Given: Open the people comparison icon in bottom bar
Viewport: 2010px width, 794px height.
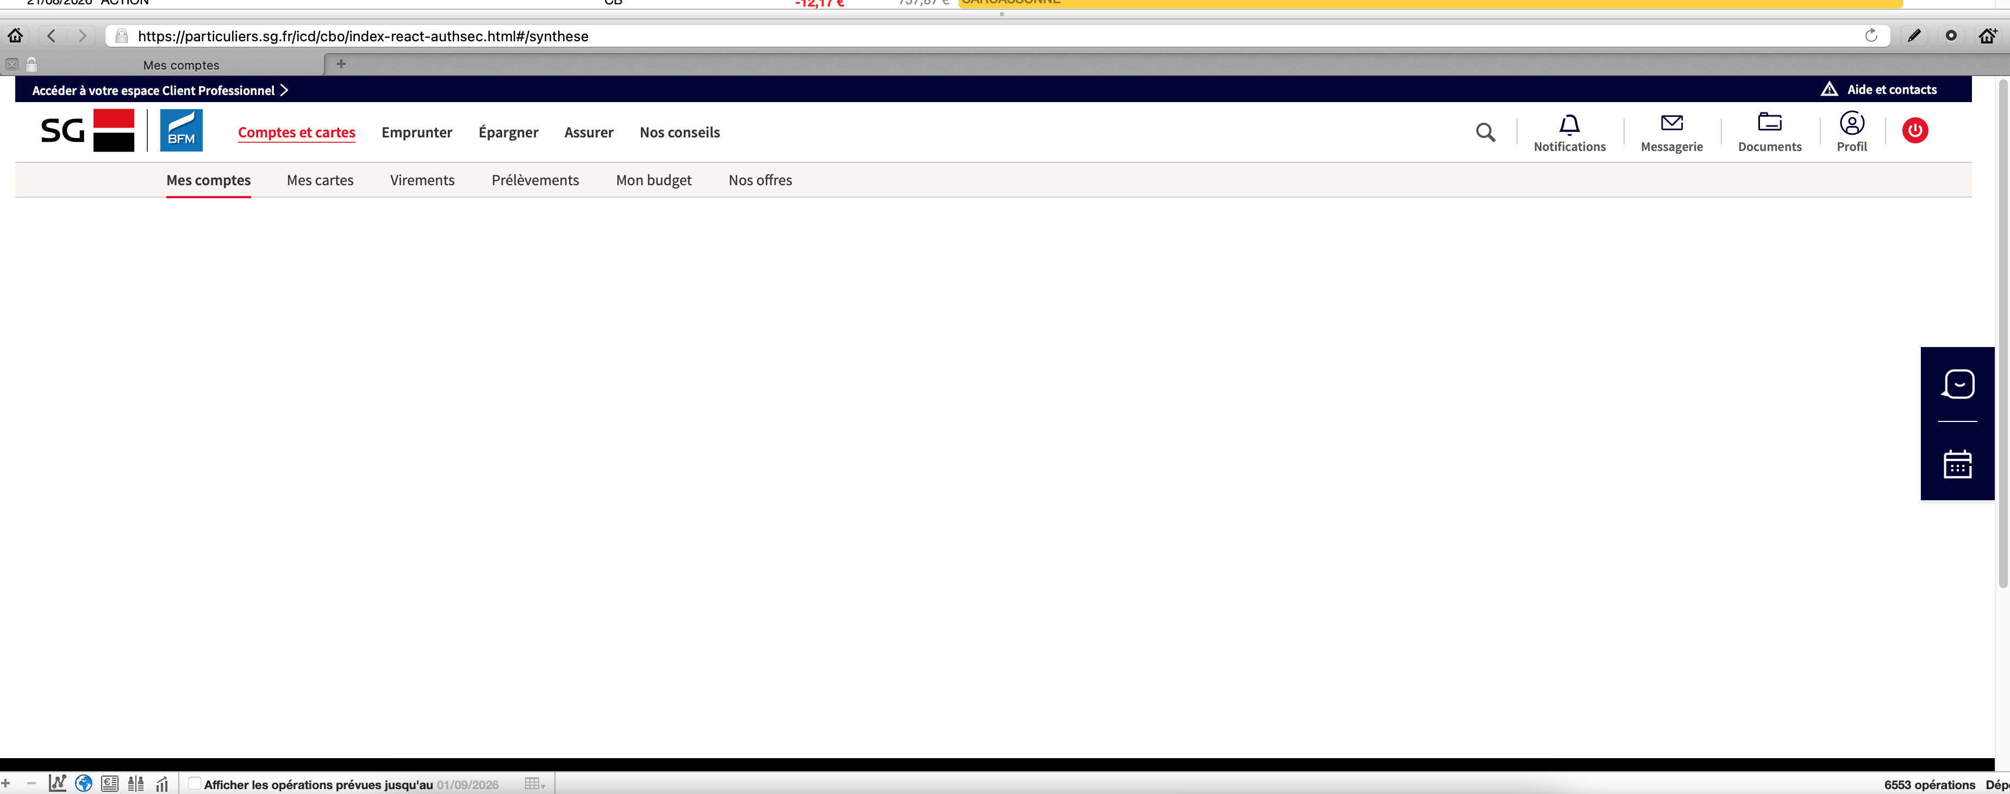Looking at the screenshot, I should [136, 783].
